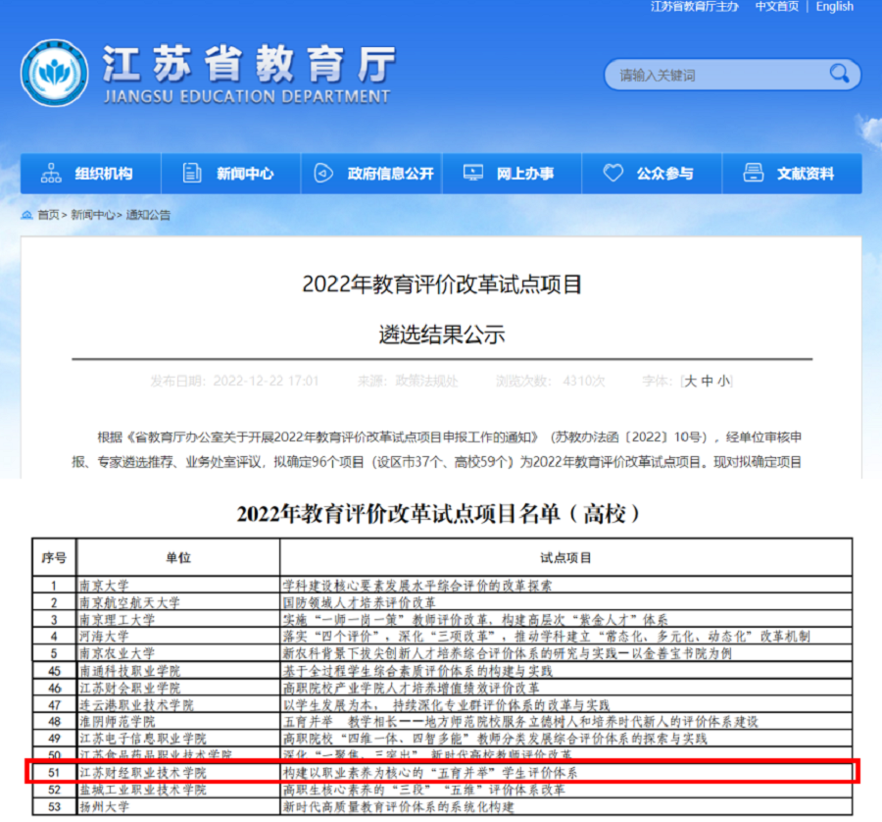Click the article title 2022年教育评价改革试点项目
This screenshot has height=822, width=882.
(x=442, y=284)
